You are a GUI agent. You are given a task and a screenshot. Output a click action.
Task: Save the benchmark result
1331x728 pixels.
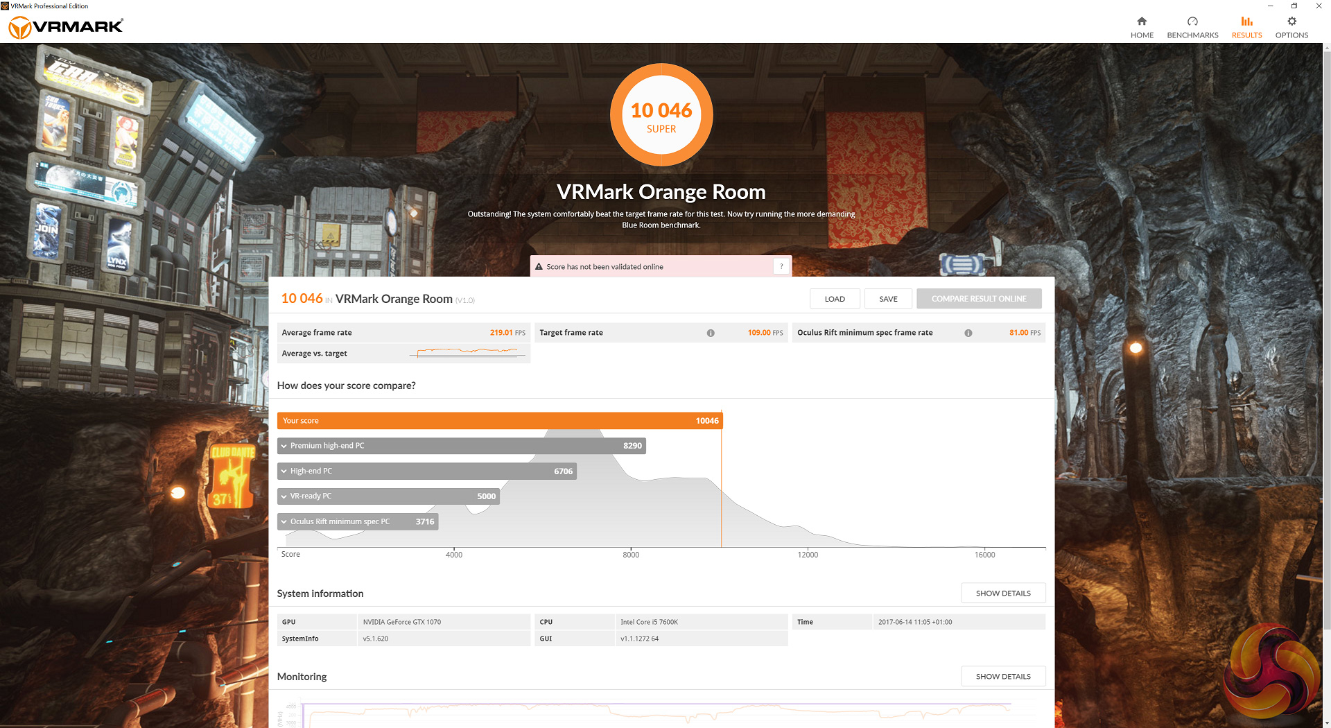click(x=888, y=299)
